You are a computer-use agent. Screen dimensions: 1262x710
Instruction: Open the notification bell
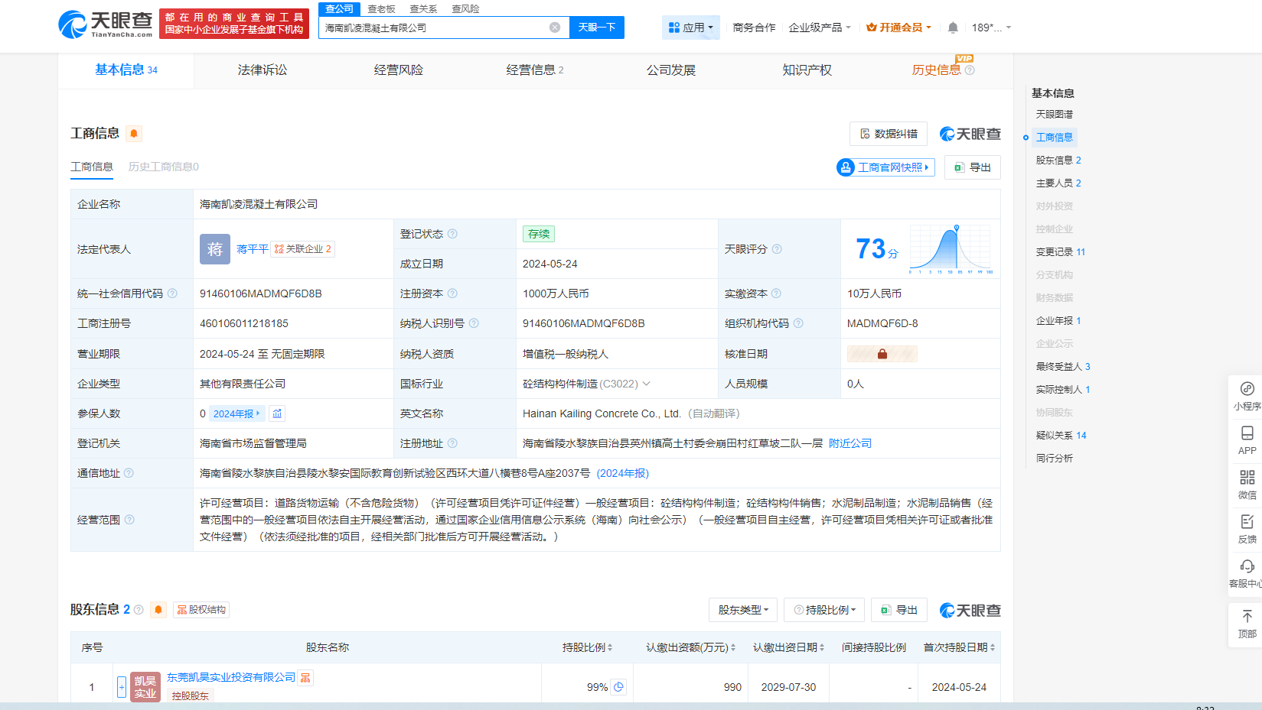pyautogui.click(x=953, y=28)
